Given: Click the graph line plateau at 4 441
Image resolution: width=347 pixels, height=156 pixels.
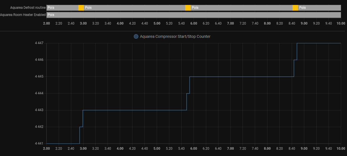Looking at the screenshot, I should [63, 143].
